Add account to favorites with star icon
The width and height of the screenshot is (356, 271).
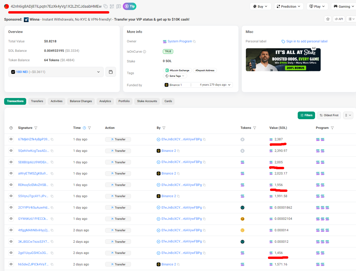[328, 19]
